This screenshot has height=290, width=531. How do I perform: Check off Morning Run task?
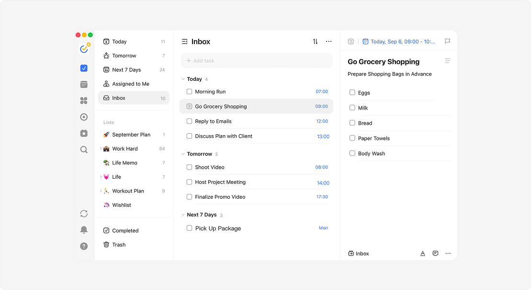(x=189, y=92)
